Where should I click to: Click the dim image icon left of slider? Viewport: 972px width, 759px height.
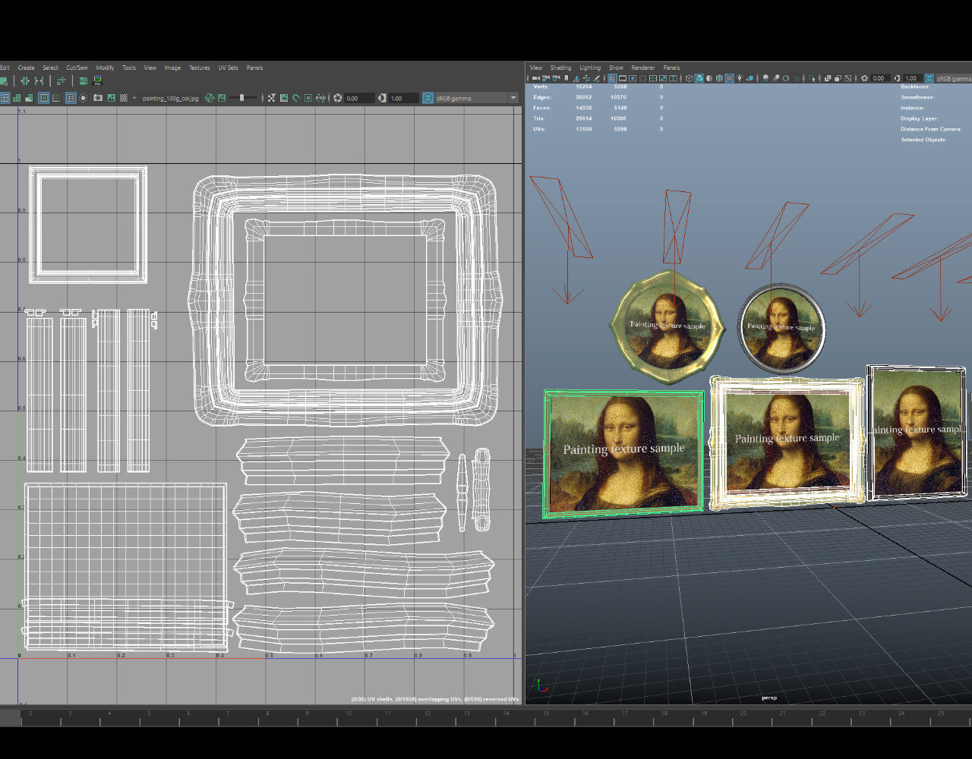click(x=222, y=98)
